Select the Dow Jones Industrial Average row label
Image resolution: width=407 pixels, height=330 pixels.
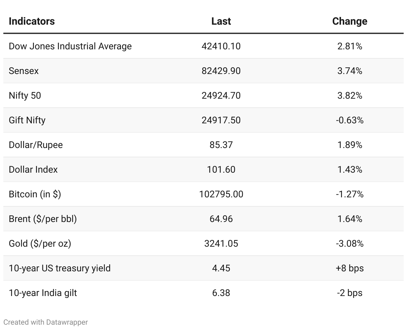point(70,46)
